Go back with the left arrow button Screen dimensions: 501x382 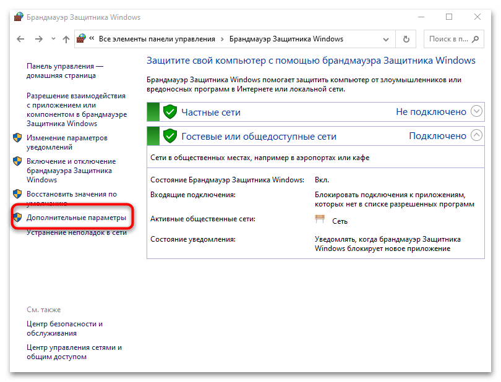pos(20,39)
